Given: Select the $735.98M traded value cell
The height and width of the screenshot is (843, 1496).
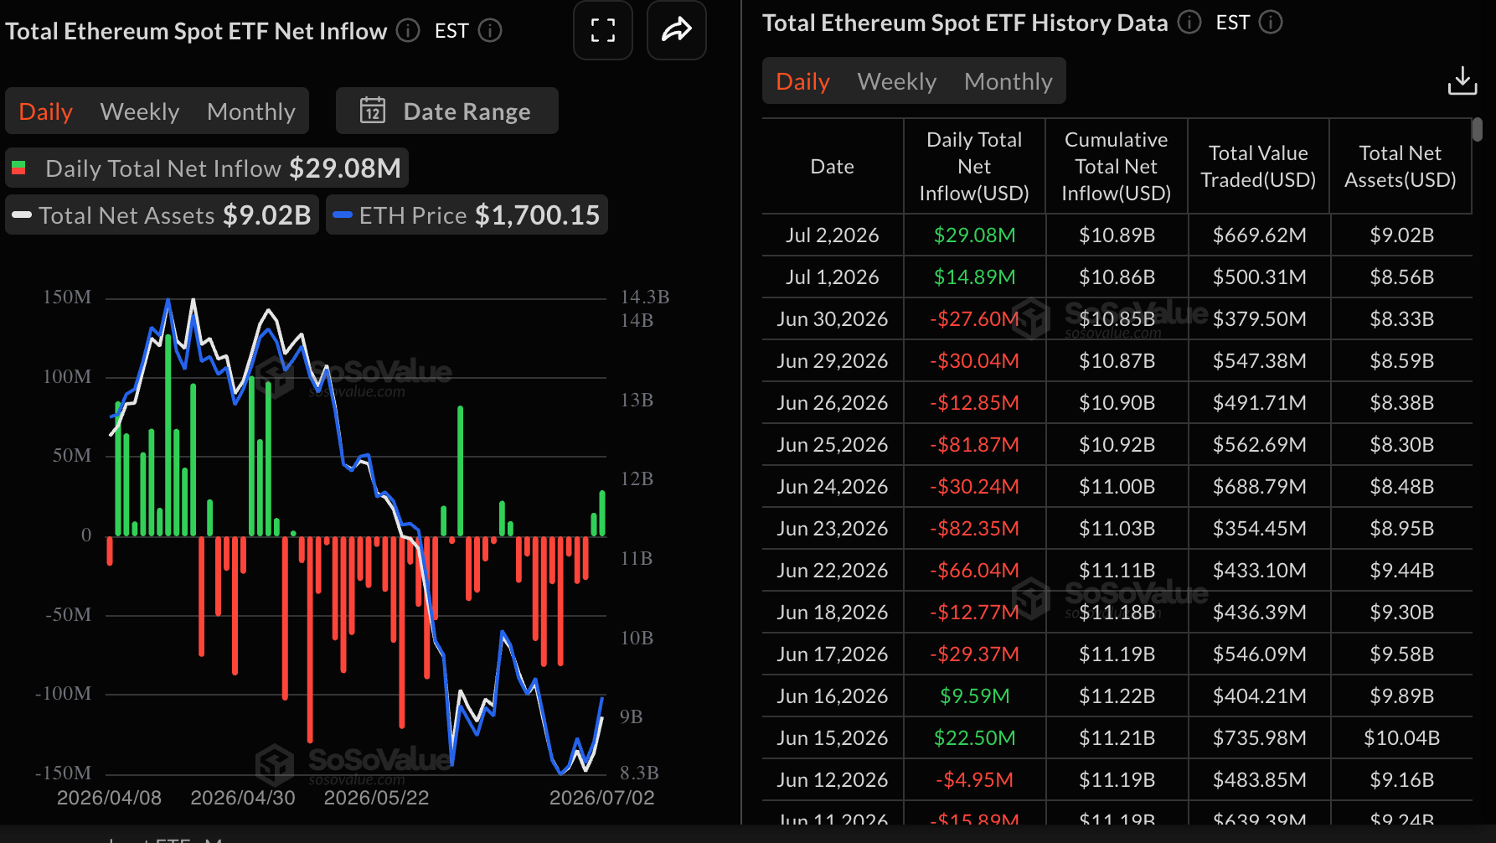Looking at the screenshot, I should [1259, 738].
